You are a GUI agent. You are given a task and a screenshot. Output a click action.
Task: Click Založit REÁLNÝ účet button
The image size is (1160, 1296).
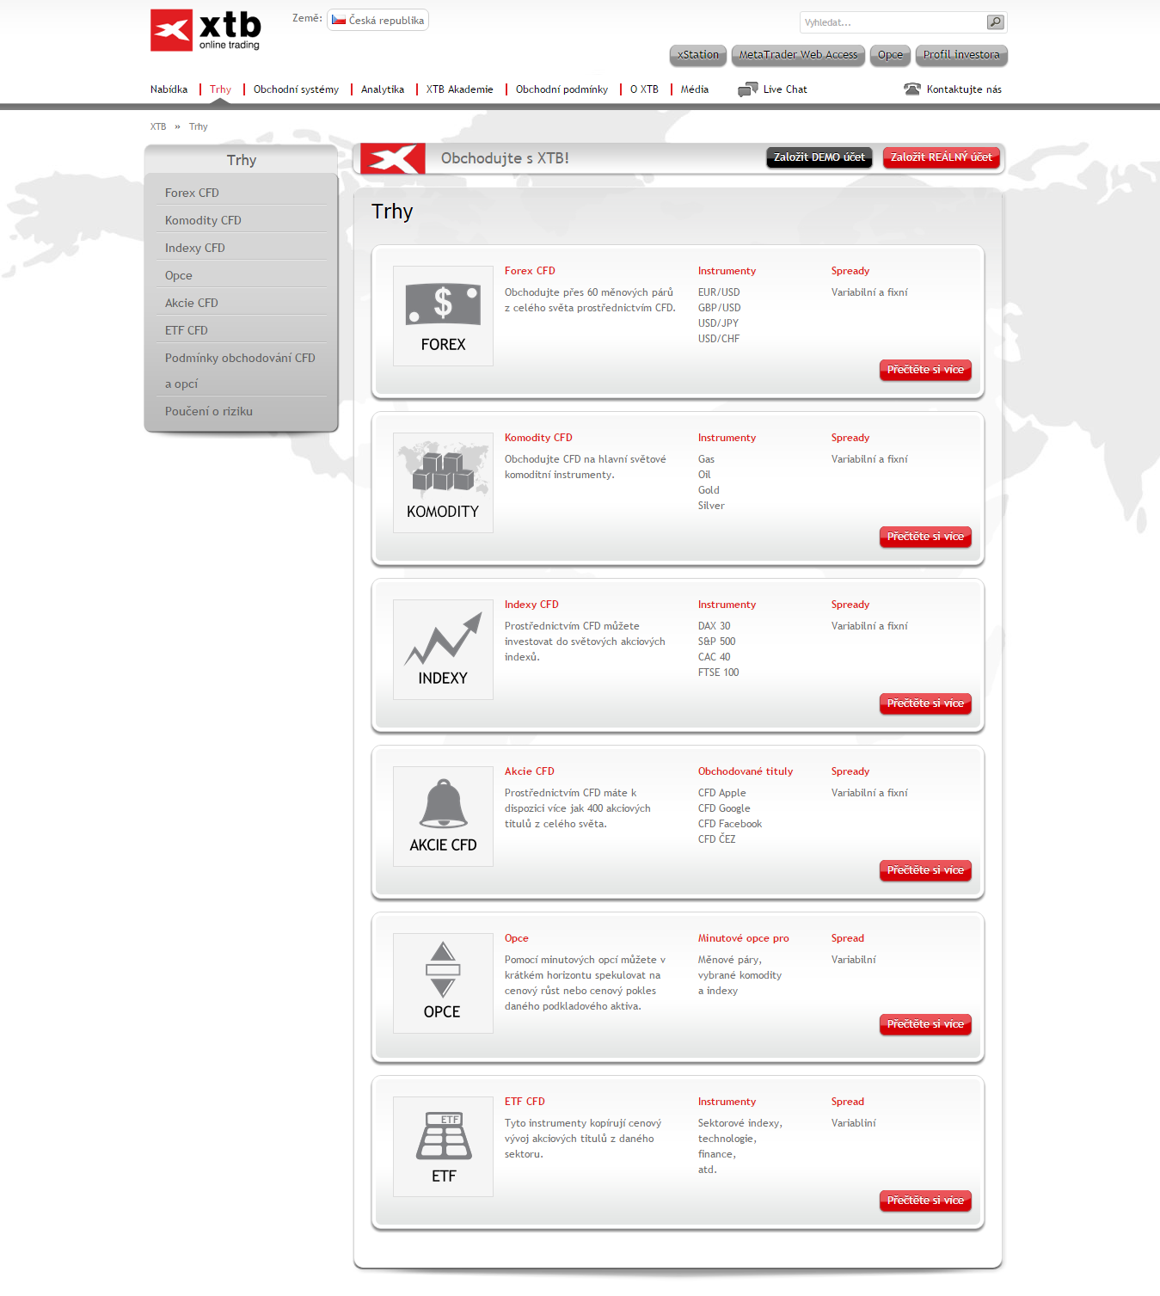(x=942, y=157)
